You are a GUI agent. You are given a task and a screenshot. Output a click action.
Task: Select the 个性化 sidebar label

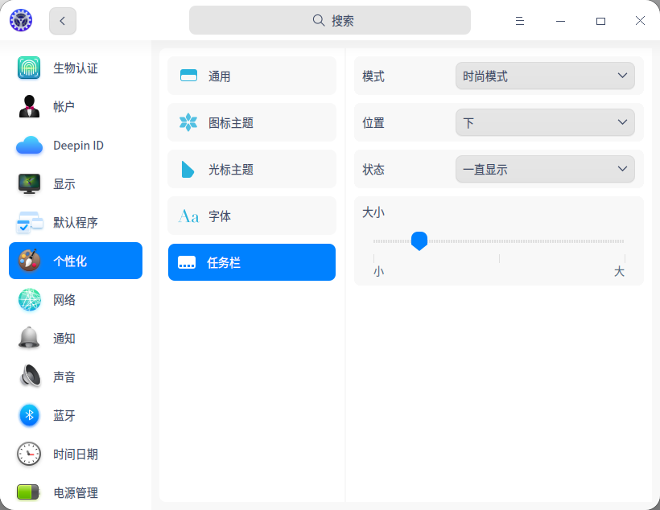70,261
